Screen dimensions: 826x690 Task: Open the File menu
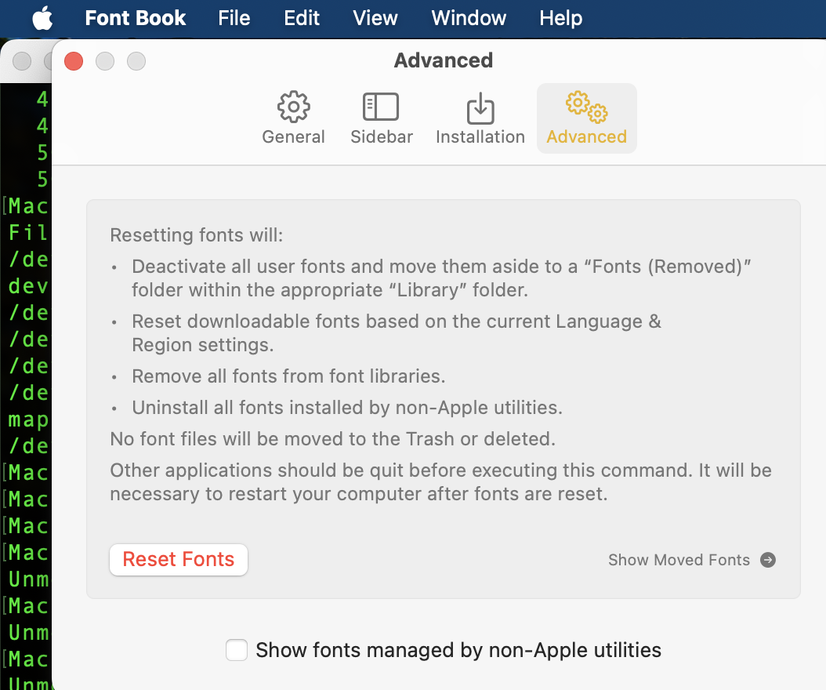[x=234, y=19]
